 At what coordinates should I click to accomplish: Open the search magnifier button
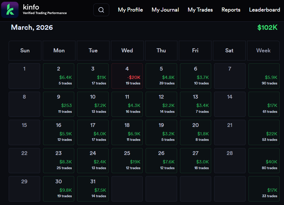coord(101,10)
